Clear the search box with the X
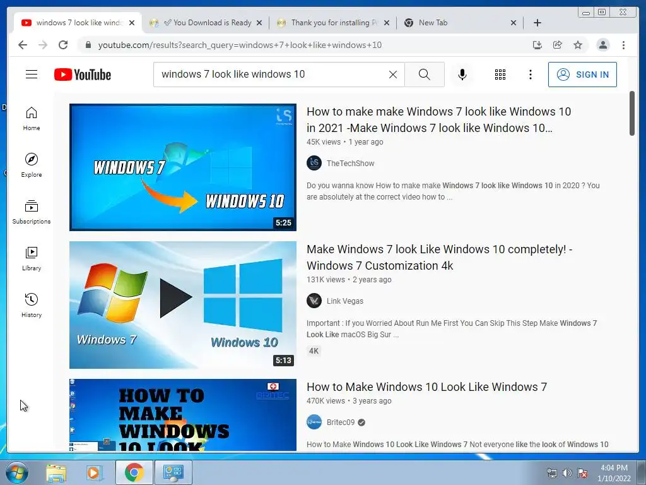Viewport: 646px width, 485px height. coord(393,75)
